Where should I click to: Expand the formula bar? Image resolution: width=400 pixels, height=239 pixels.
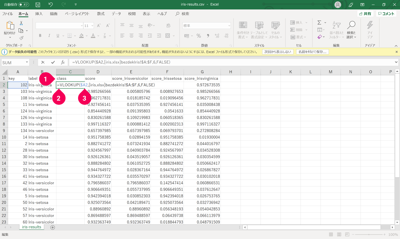coord(396,62)
